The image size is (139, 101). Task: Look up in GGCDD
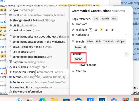[78, 59]
